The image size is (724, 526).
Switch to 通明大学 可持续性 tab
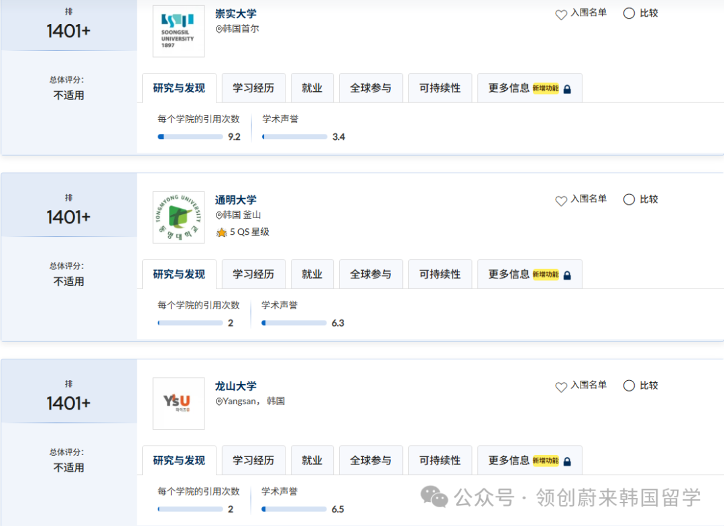click(440, 274)
